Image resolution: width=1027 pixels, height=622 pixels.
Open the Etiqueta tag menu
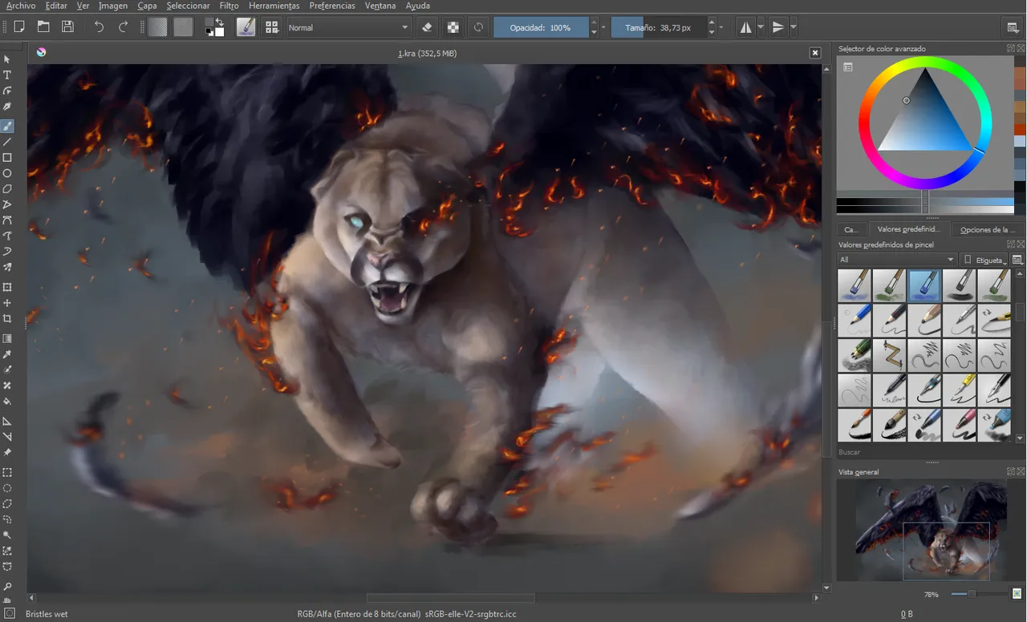click(x=984, y=260)
